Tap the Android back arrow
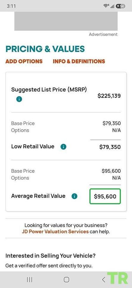 point(103,280)
